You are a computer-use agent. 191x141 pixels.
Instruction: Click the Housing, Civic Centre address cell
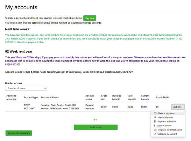tap(60, 107)
